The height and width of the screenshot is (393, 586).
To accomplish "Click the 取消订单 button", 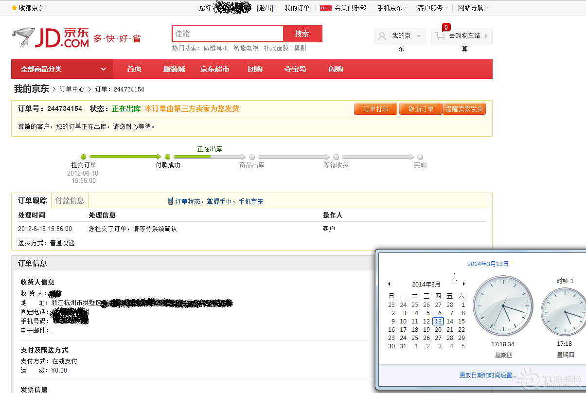I will (x=421, y=109).
